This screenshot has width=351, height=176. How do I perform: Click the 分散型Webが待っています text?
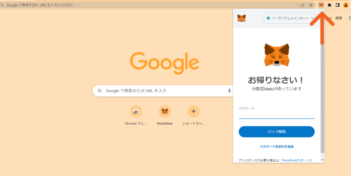point(277,89)
